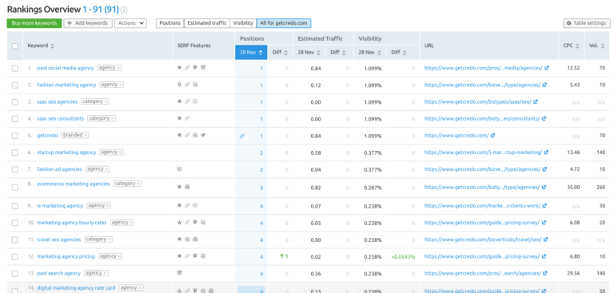Click the info icon beside Rankings Overview title

(x=124, y=10)
